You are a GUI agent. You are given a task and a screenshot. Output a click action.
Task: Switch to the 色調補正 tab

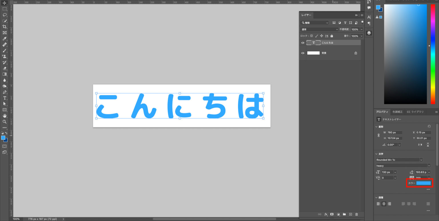click(x=397, y=112)
